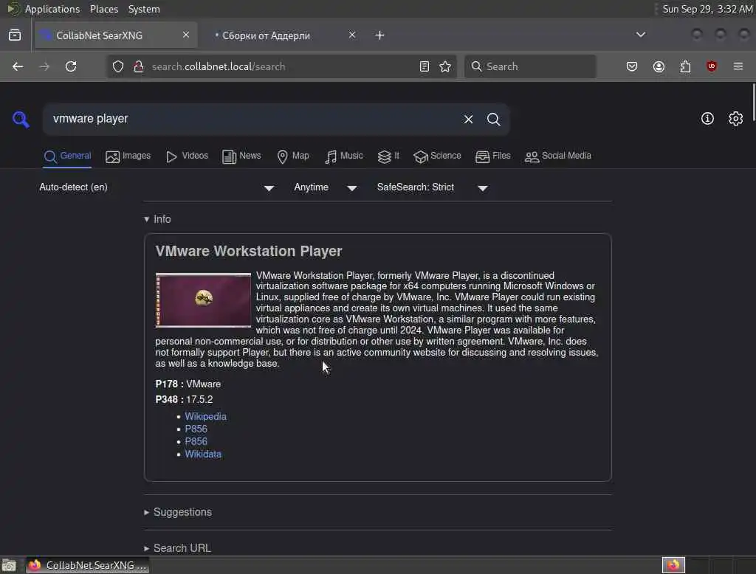
Task: Select the Videos search category
Action: [187, 156]
